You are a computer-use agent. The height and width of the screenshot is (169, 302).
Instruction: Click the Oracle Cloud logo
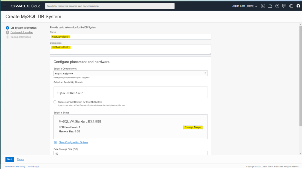[x=25, y=6]
